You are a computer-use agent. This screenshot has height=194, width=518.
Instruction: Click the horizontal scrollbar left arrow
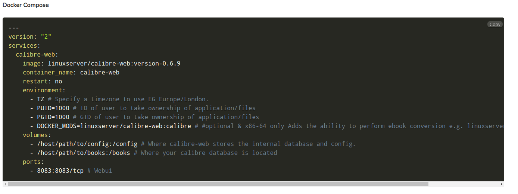tap(5, 184)
